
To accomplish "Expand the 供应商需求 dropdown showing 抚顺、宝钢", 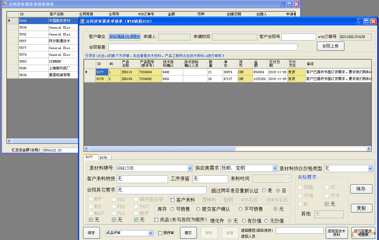I will pos(275,168).
